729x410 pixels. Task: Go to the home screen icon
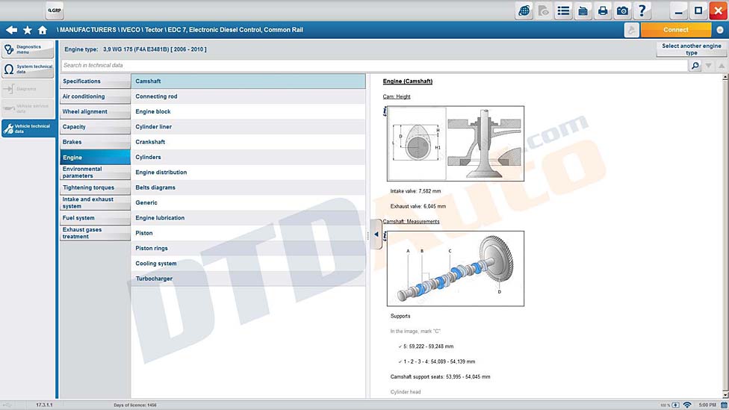pos(43,30)
